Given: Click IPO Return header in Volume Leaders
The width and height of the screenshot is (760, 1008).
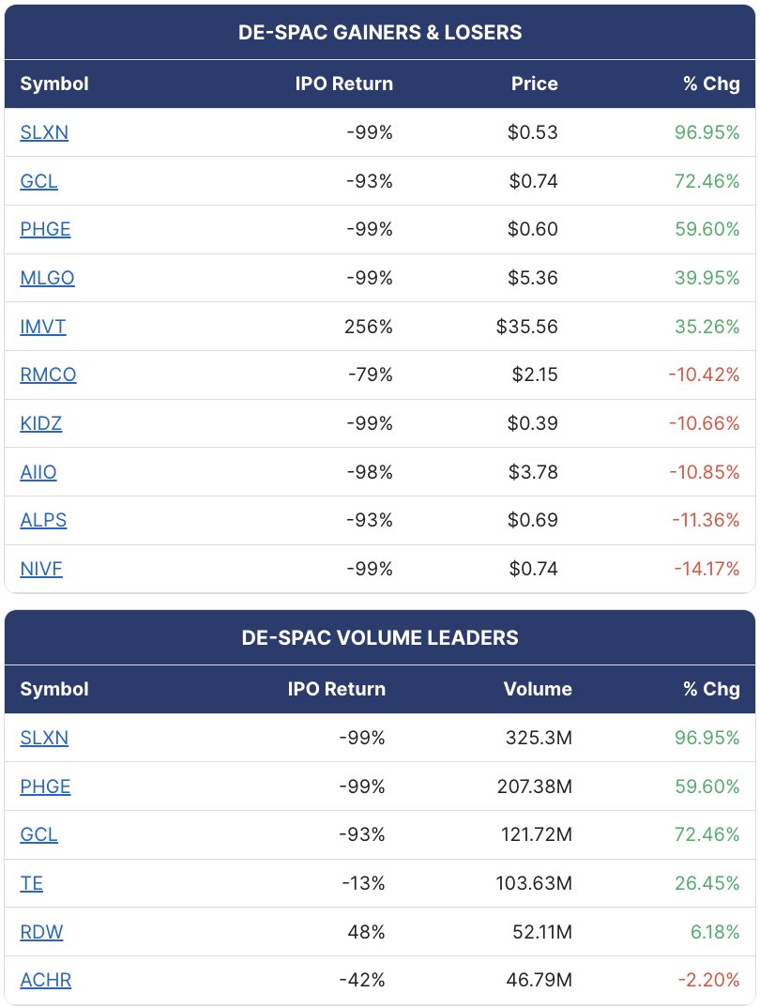Looking at the screenshot, I should (x=337, y=689).
